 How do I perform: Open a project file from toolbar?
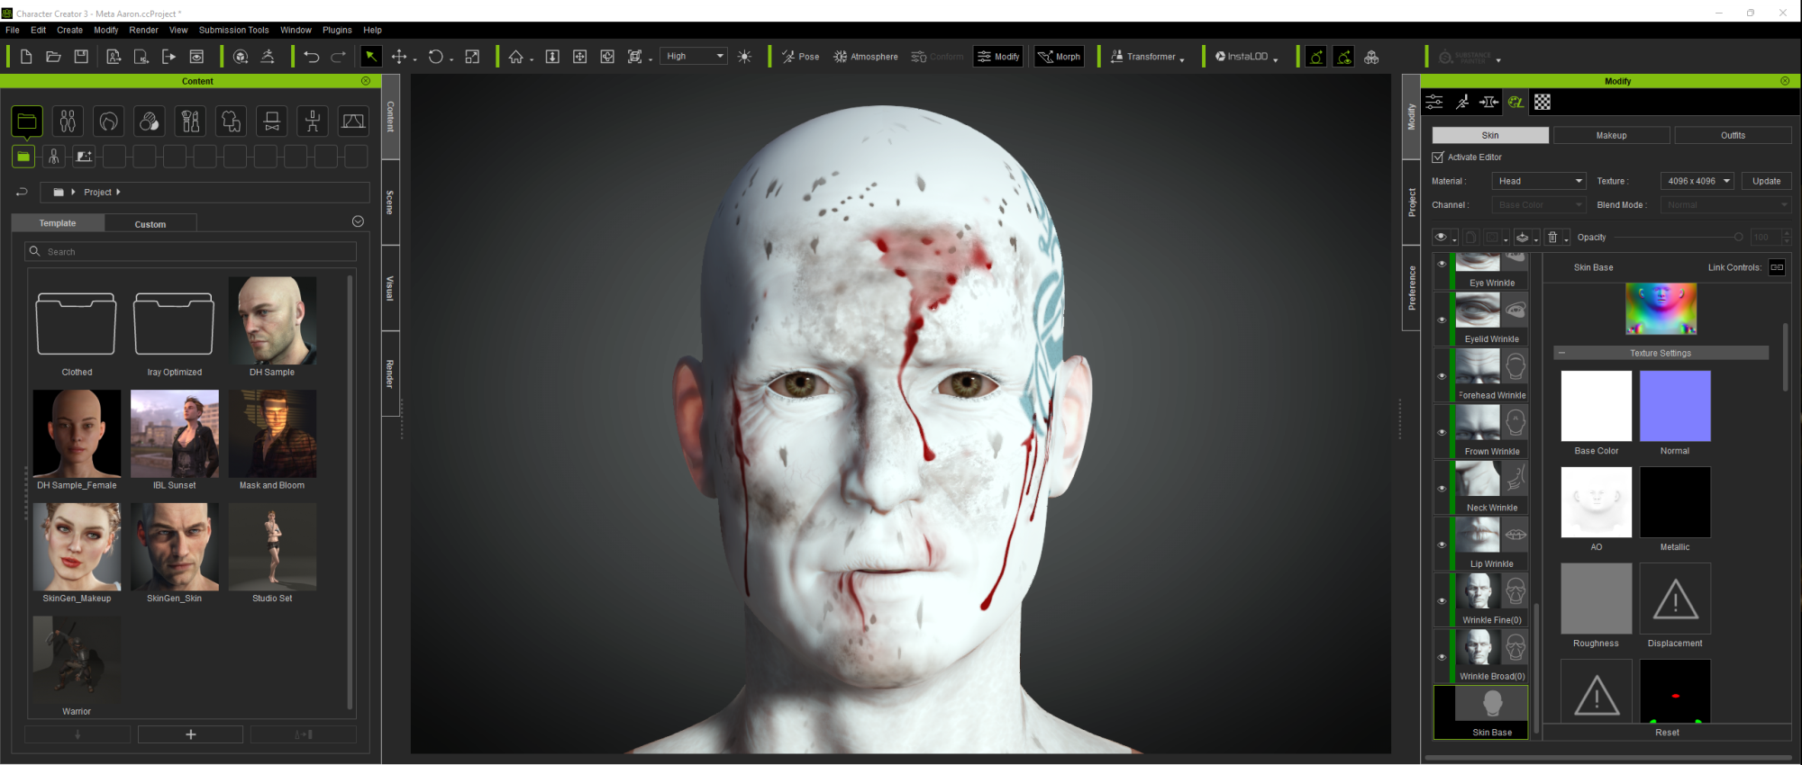click(53, 57)
